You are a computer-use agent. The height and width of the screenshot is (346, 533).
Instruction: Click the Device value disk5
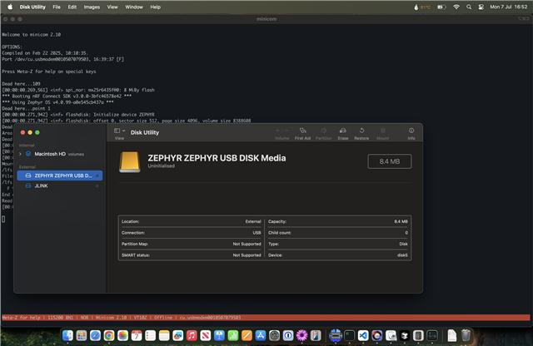coord(402,255)
